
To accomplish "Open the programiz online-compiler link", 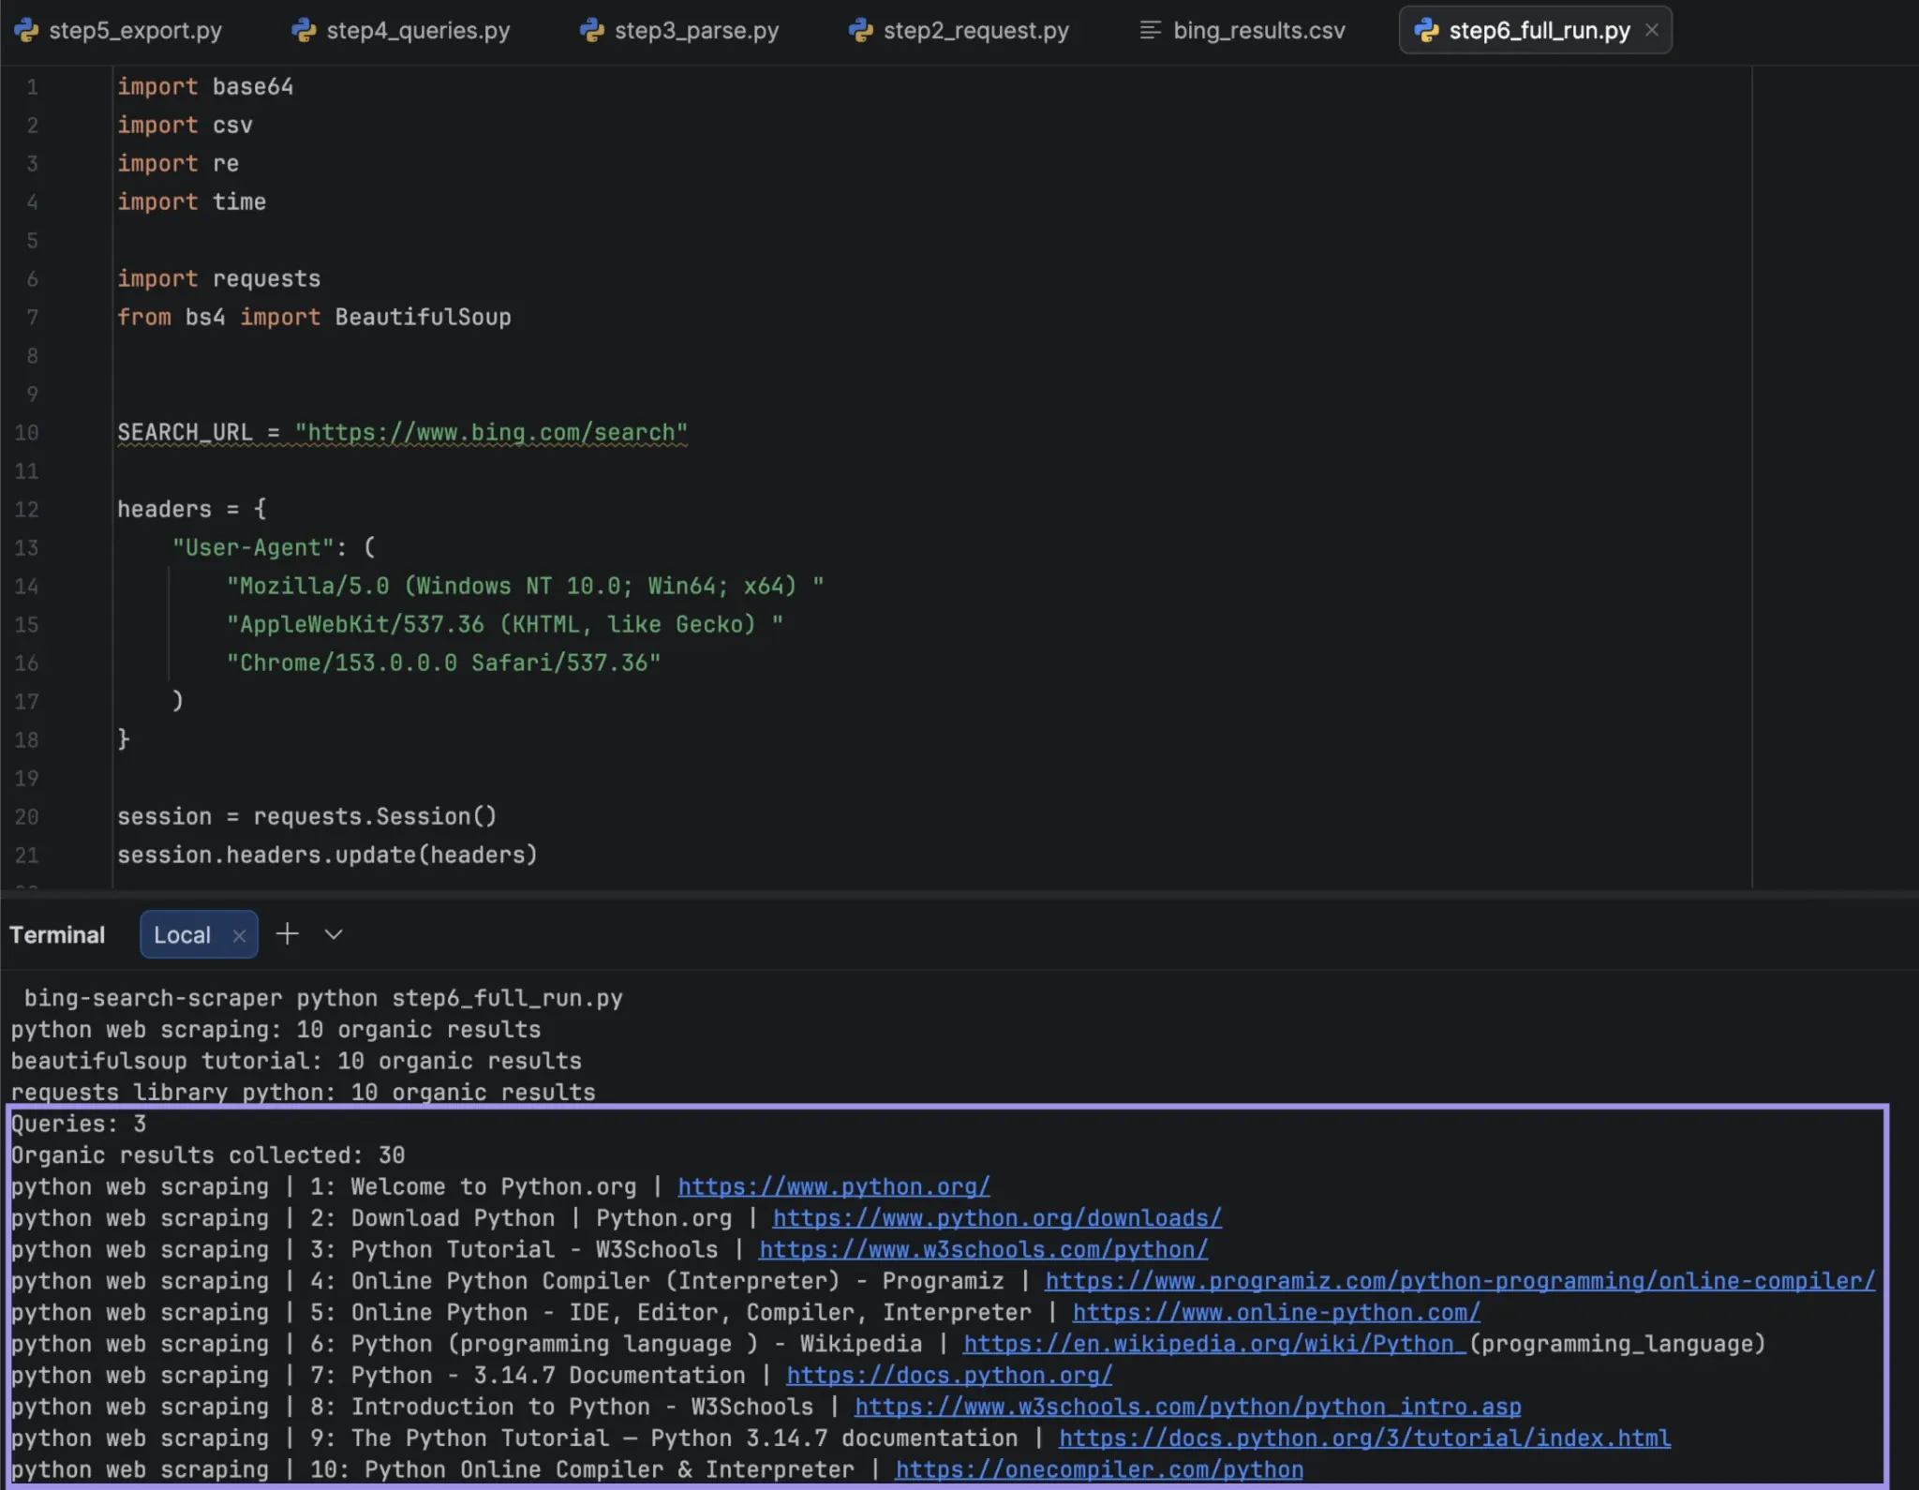I will tap(1460, 1280).
